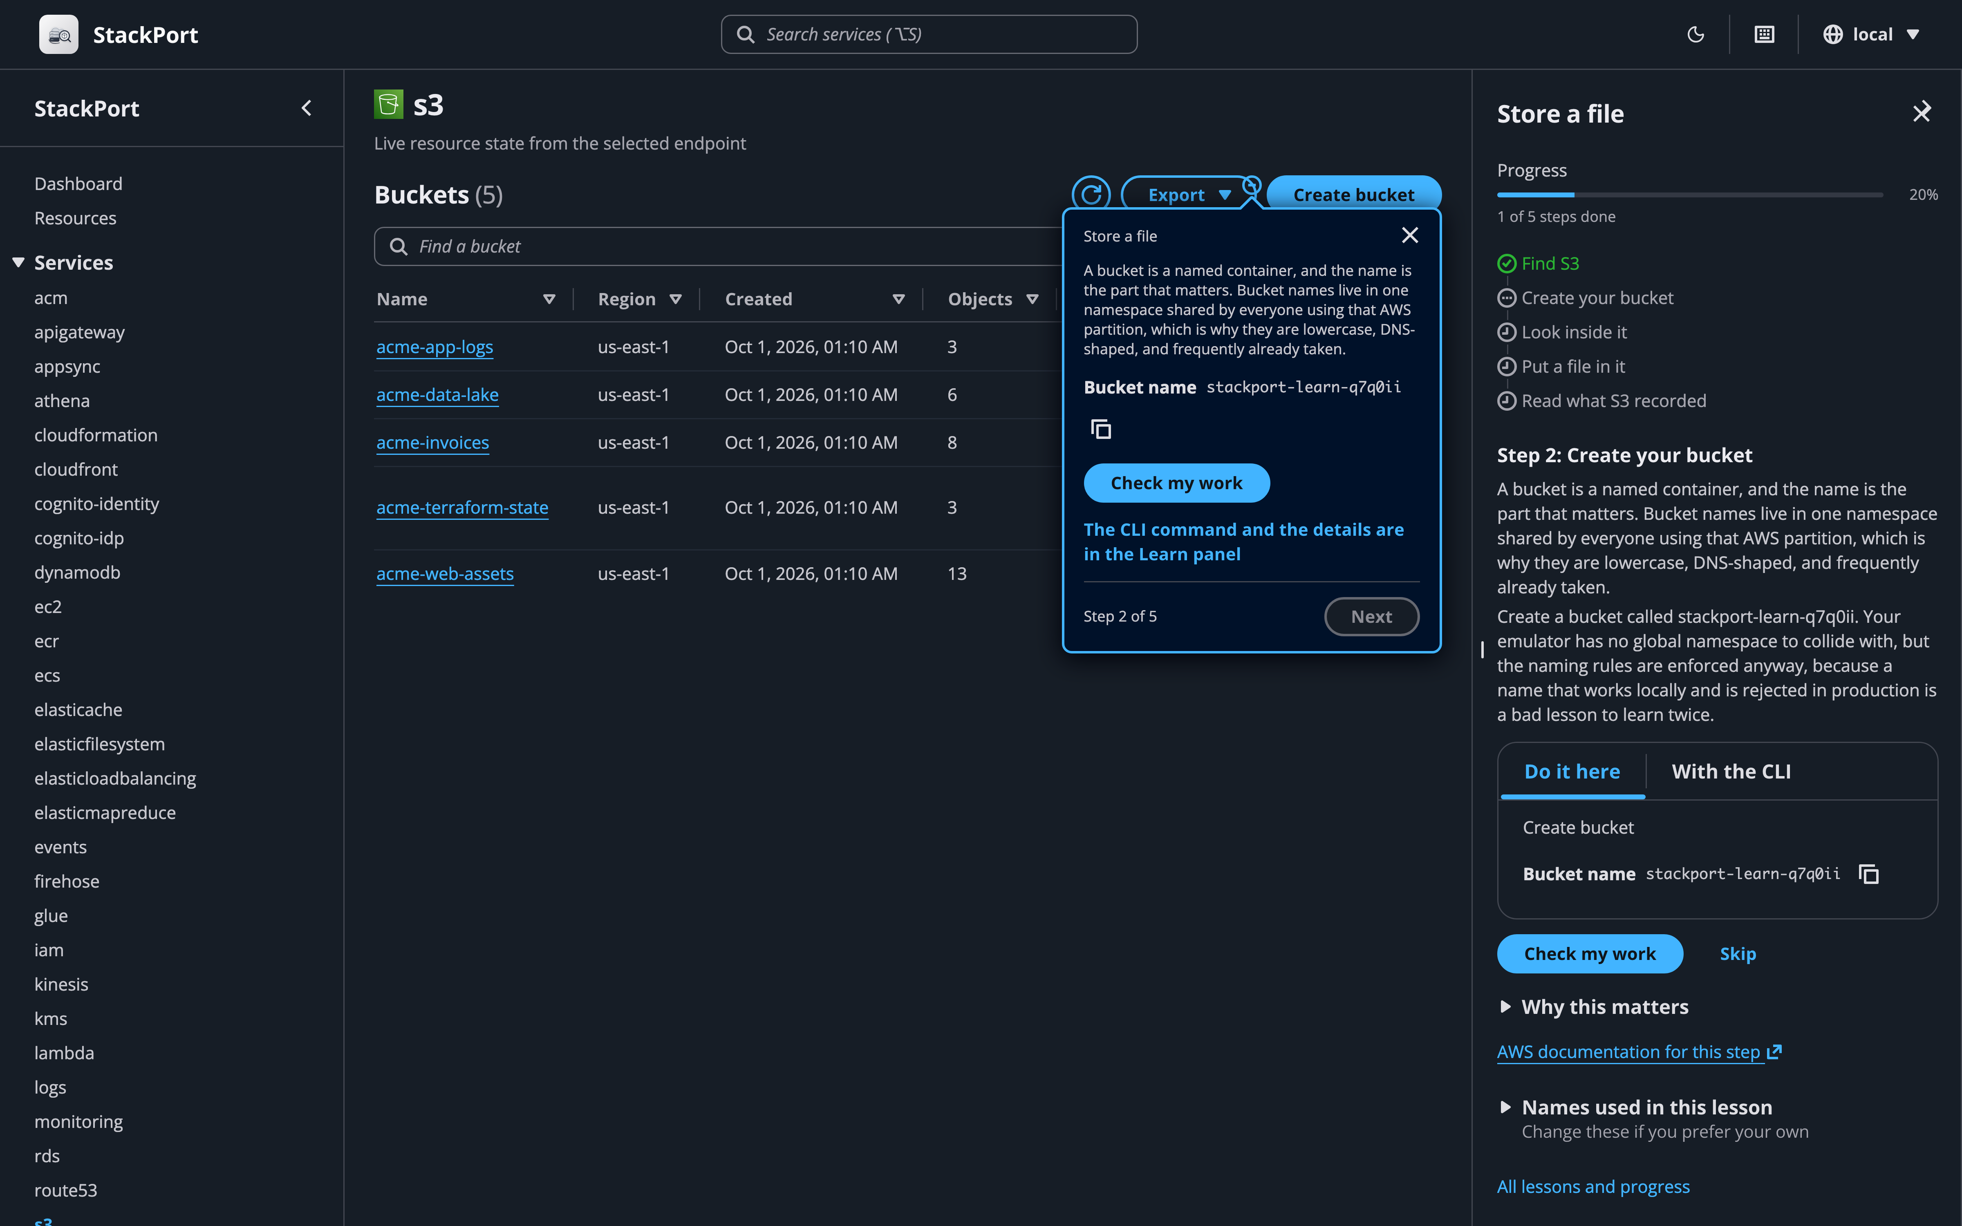The image size is (1962, 1226).
Task: Click Check my work in Learn panel
Action: pyautogui.click(x=1590, y=953)
